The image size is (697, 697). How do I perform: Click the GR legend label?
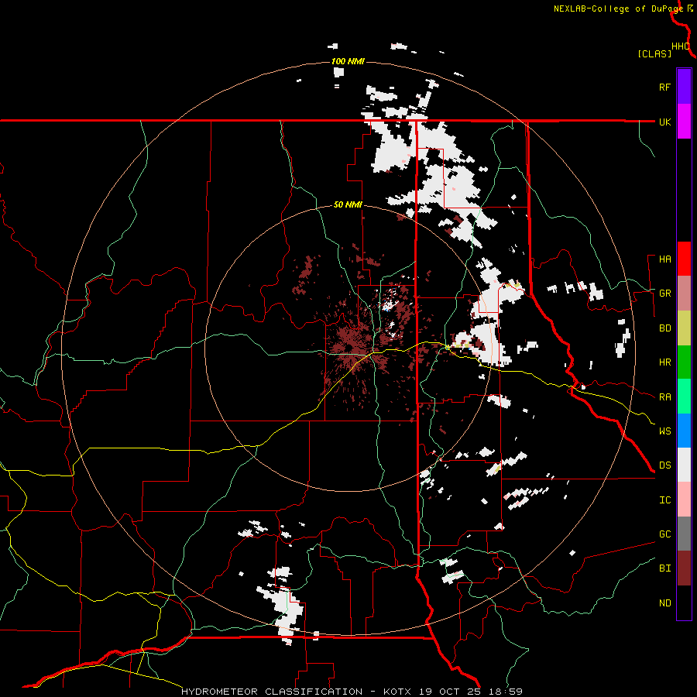tap(664, 294)
